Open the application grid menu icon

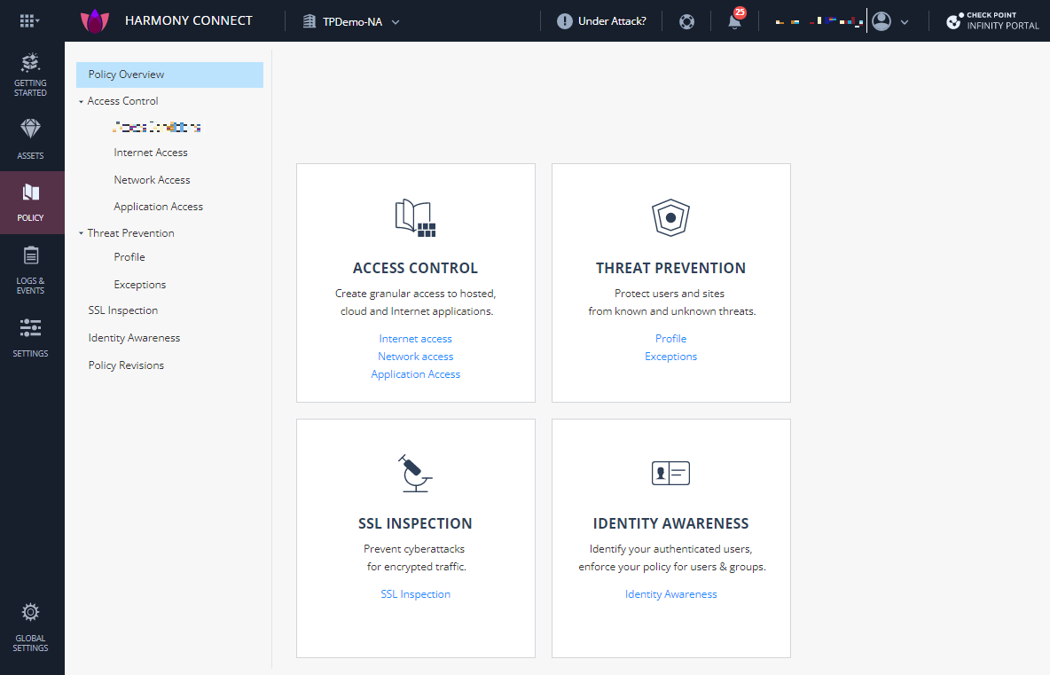pos(28,20)
